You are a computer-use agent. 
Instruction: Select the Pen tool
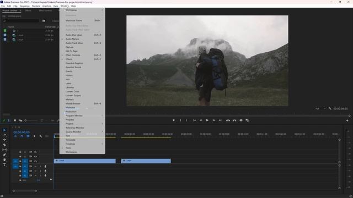(4, 155)
